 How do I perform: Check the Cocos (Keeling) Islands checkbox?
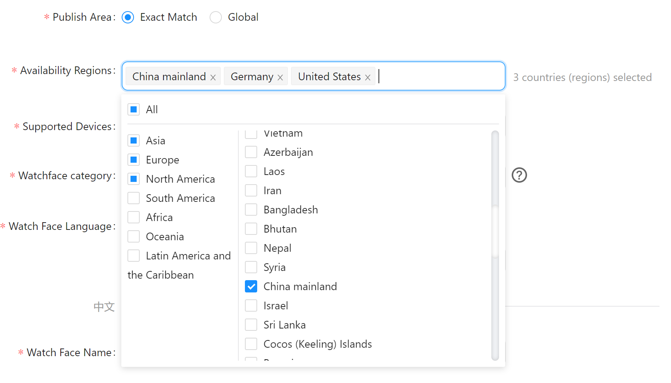tap(251, 344)
